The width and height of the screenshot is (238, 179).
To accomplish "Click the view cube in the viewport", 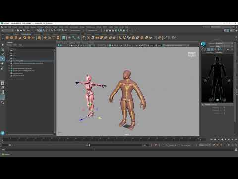I will 192,54.
